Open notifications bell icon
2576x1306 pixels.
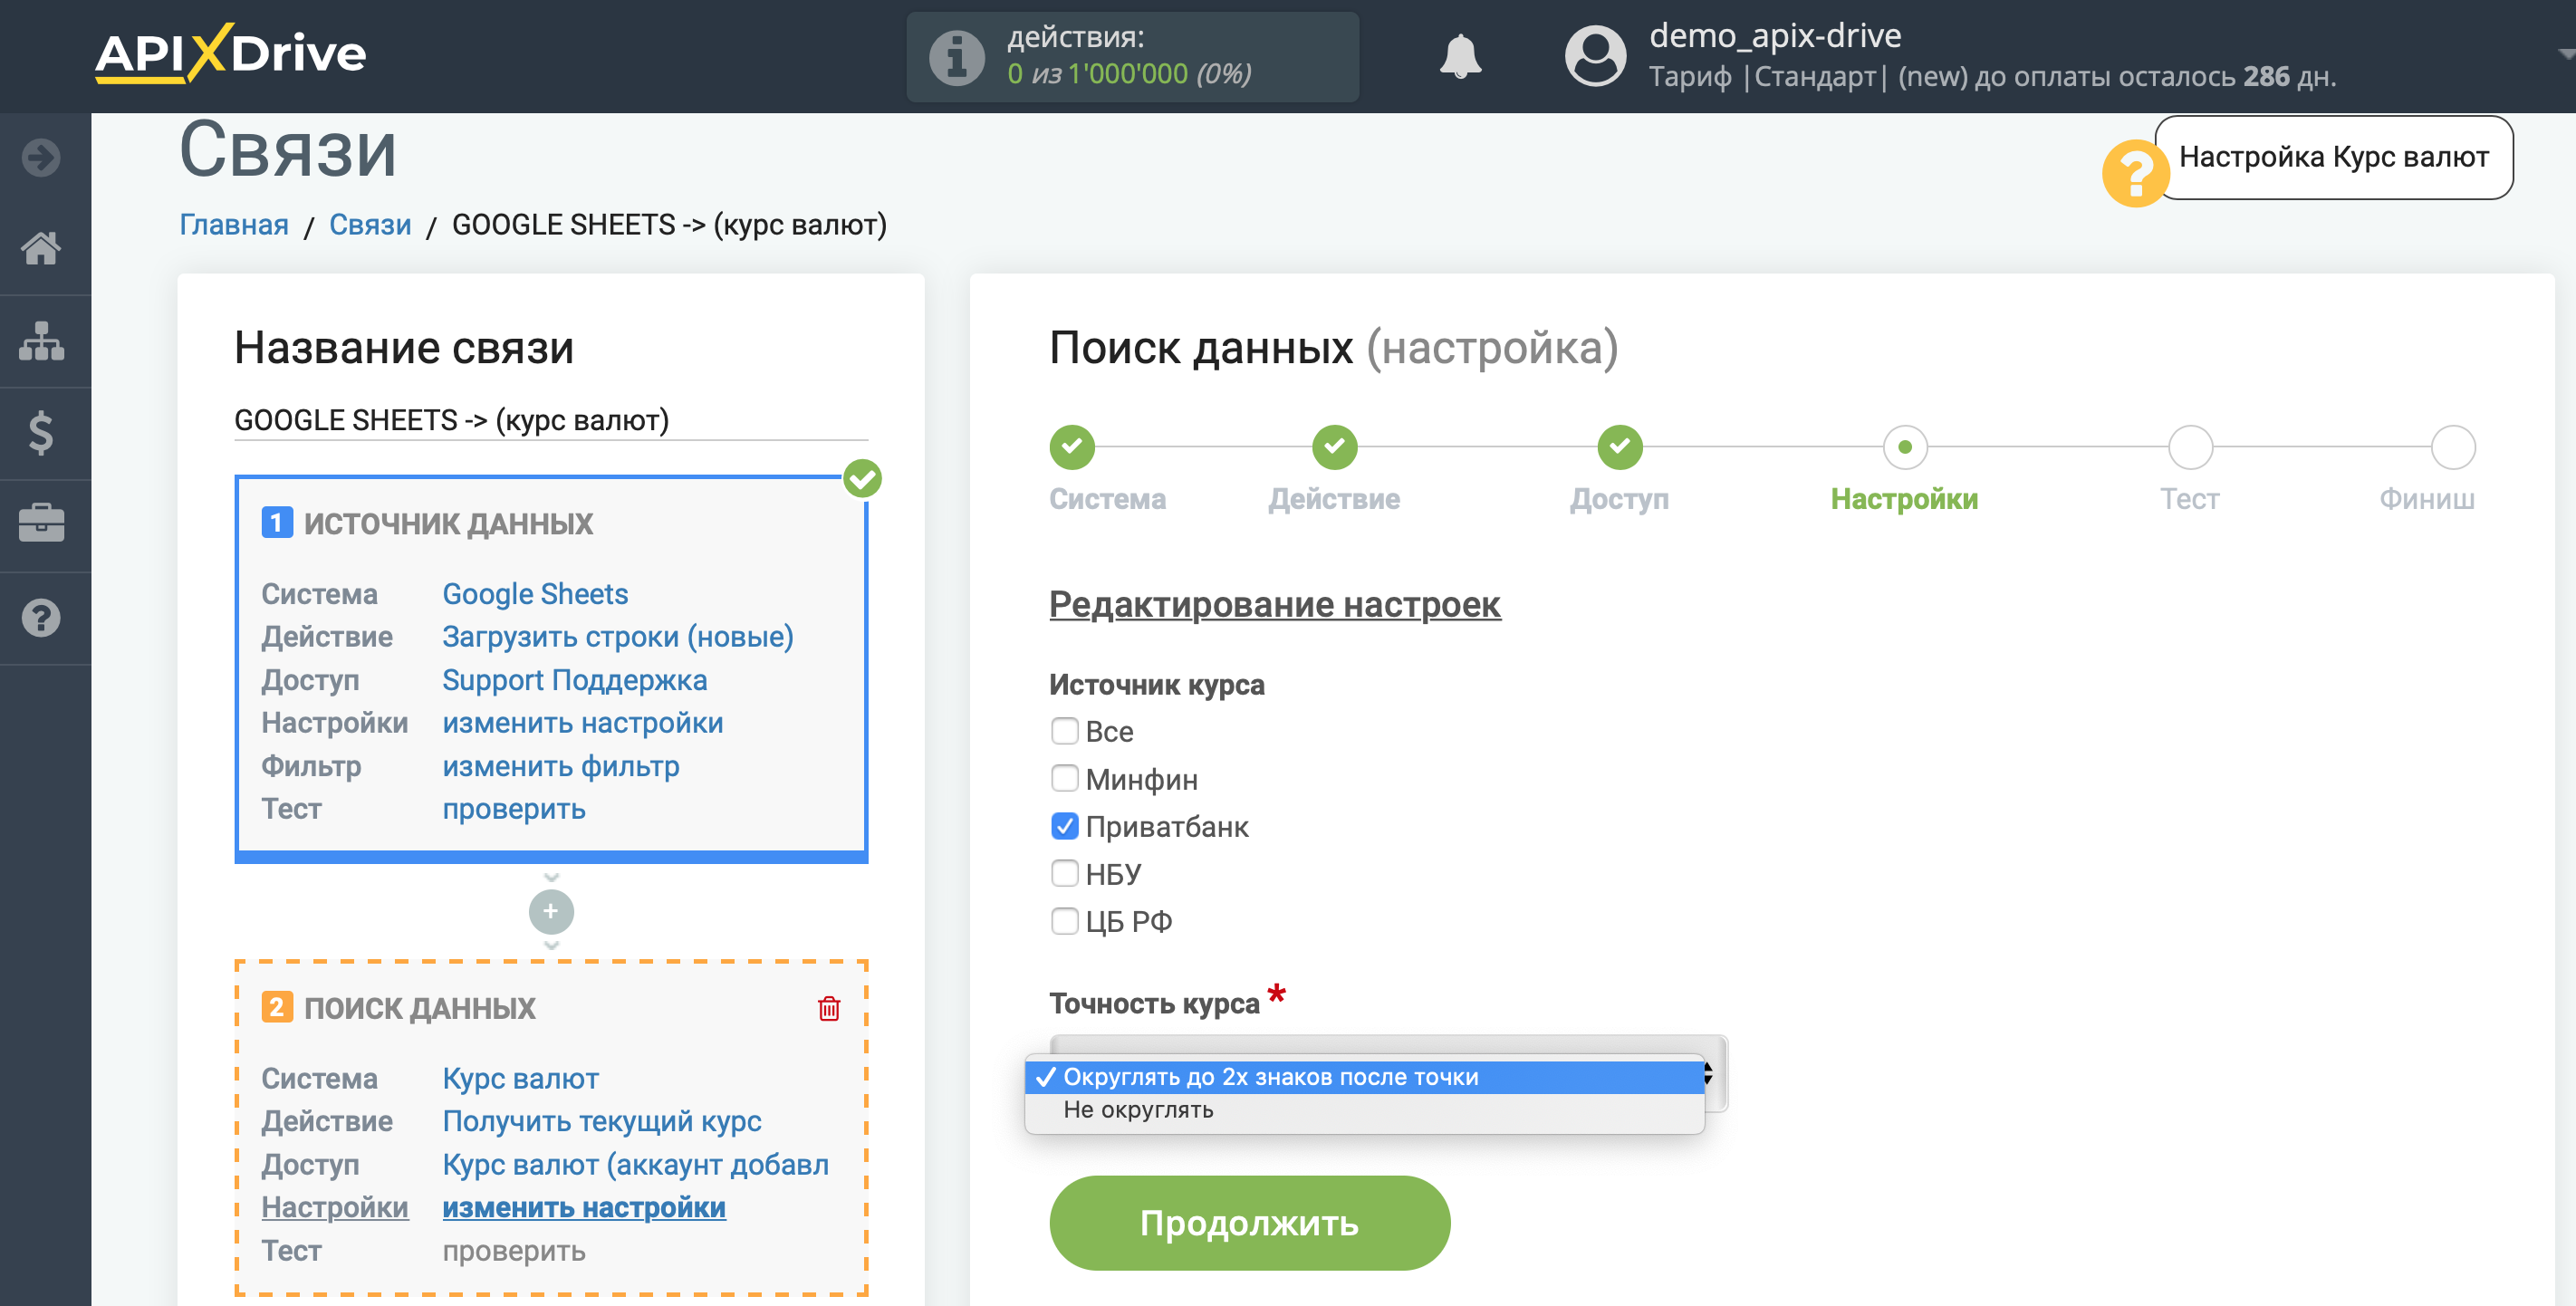point(1460,56)
